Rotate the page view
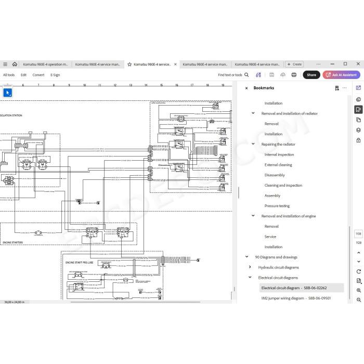This screenshot has width=364, height=364. point(359,271)
